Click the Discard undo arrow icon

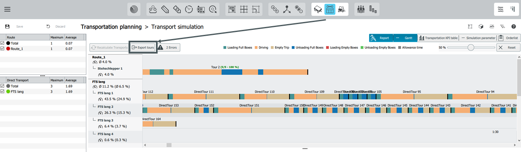(48, 26)
